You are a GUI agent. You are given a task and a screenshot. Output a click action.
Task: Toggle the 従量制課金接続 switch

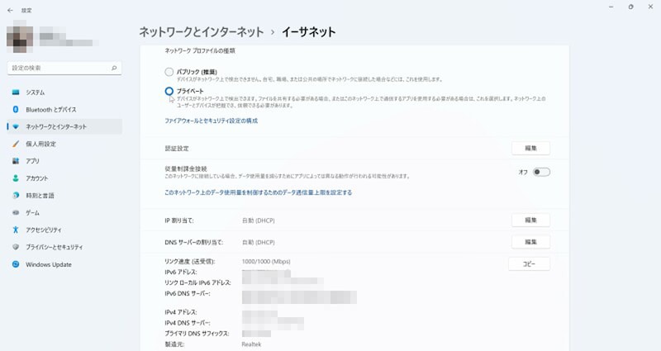541,172
